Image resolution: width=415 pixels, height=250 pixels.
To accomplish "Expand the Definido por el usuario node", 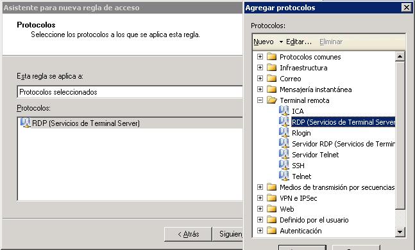I will coord(260,220).
